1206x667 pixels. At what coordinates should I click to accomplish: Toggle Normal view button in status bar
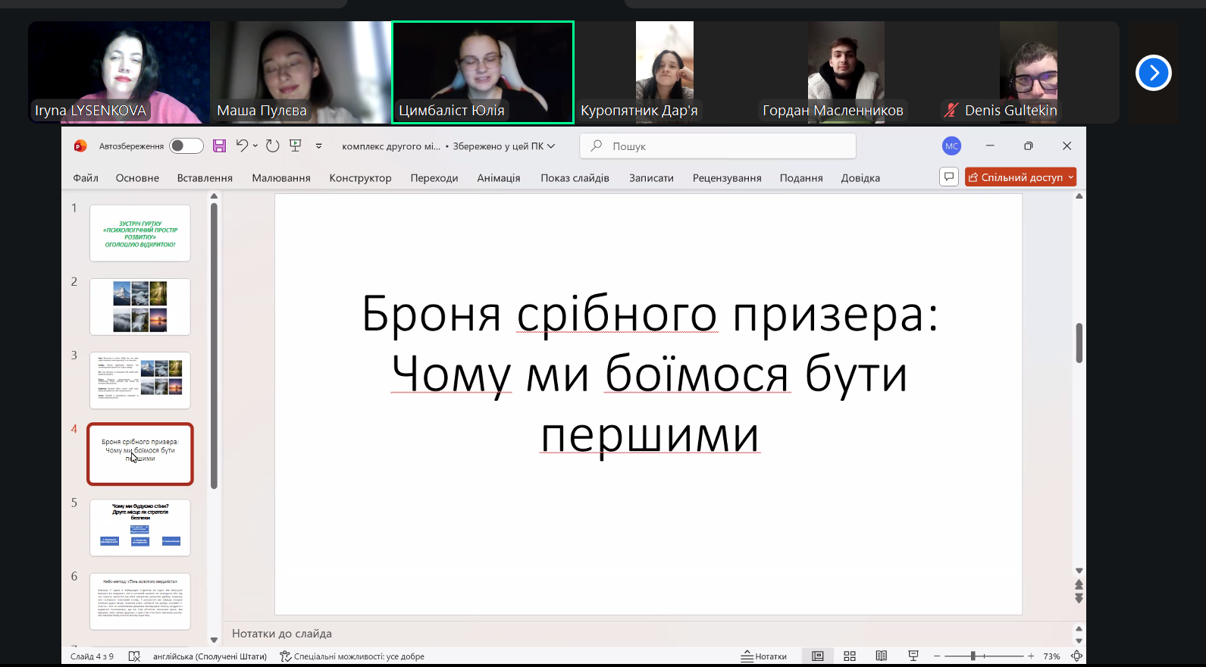pos(818,656)
